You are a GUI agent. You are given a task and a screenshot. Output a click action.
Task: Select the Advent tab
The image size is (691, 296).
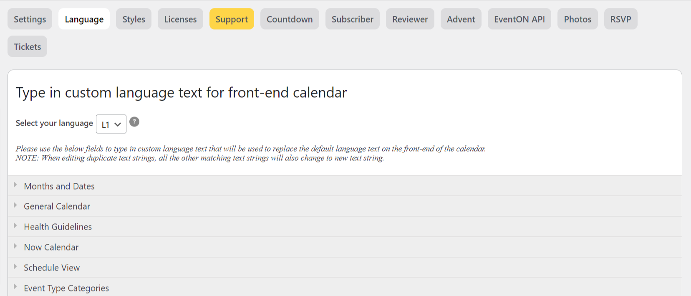click(x=461, y=19)
